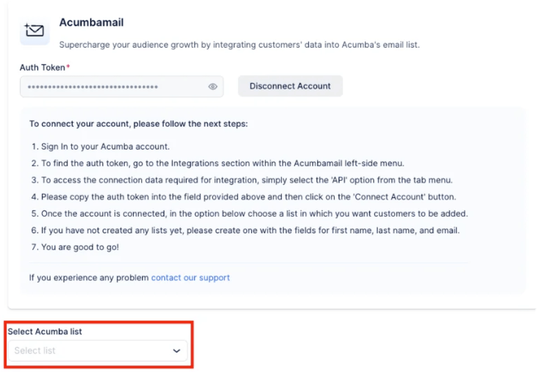Click the Acumbamail envelope logo icon
Viewport: 537px width, 372px height.
point(34,31)
